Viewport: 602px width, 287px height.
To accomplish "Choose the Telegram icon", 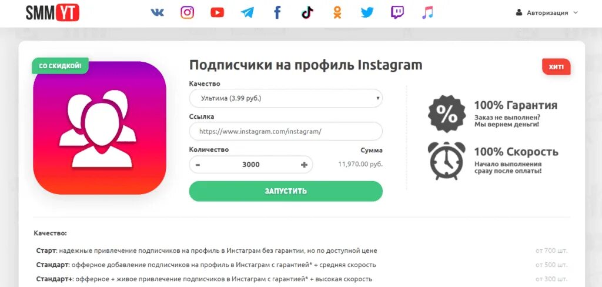I will tap(248, 13).
